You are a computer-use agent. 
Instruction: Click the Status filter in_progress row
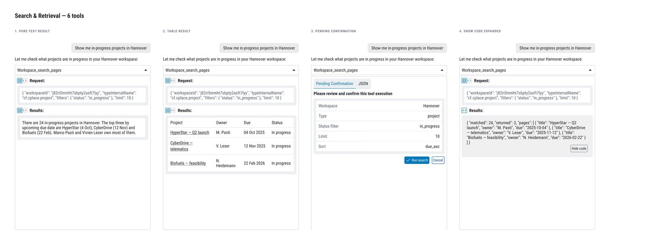click(379, 126)
